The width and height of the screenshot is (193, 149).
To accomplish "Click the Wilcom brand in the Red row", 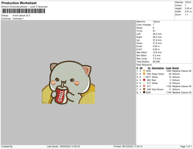I will 176,80.
